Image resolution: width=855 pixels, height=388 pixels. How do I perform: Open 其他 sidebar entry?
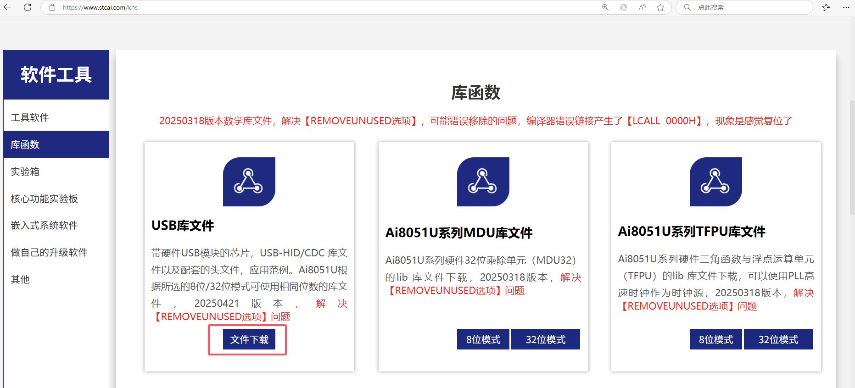56,279
